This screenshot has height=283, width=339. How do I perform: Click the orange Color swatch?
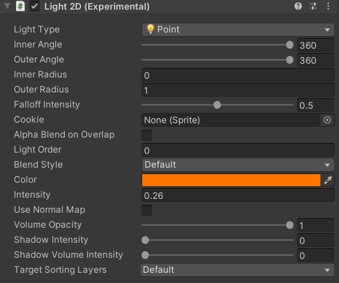pyautogui.click(x=231, y=180)
